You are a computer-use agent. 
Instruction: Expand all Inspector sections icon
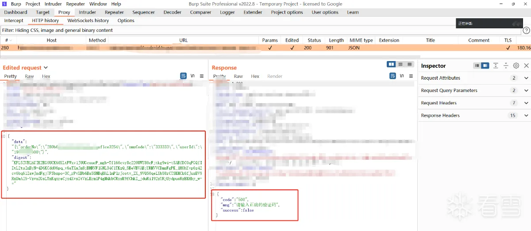pyautogui.click(x=496, y=65)
